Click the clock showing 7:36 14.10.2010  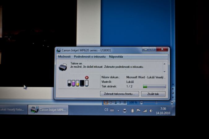(x=163, y=111)
